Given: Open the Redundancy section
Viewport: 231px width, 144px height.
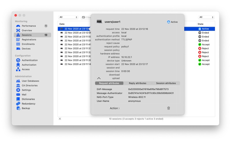Looking at the screenshot, I should 28,104.
